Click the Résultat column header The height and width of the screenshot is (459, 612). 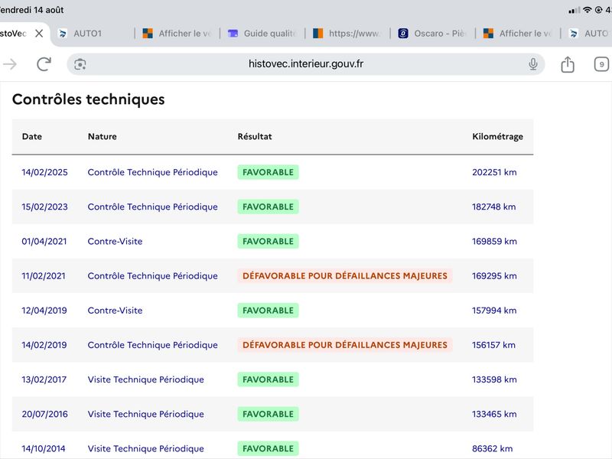255,137
